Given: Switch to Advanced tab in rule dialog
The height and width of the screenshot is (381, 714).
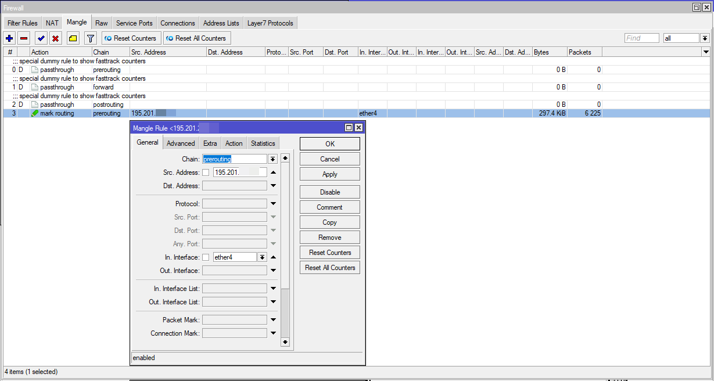Looking at the screenshot, I should tap(181, 143).
